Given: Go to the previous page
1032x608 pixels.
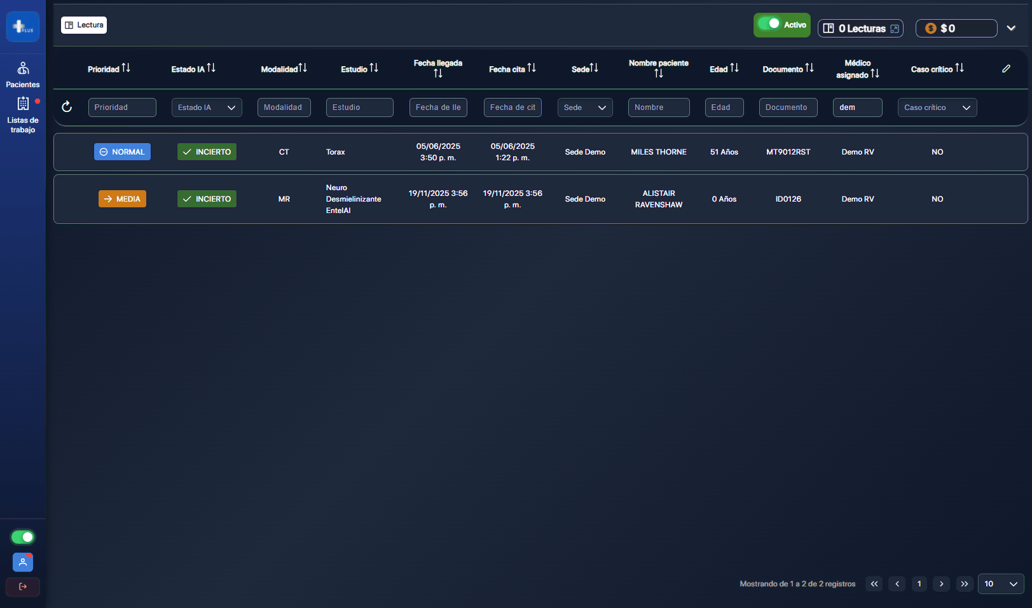Looking at the screenshot, I should 897,584.
